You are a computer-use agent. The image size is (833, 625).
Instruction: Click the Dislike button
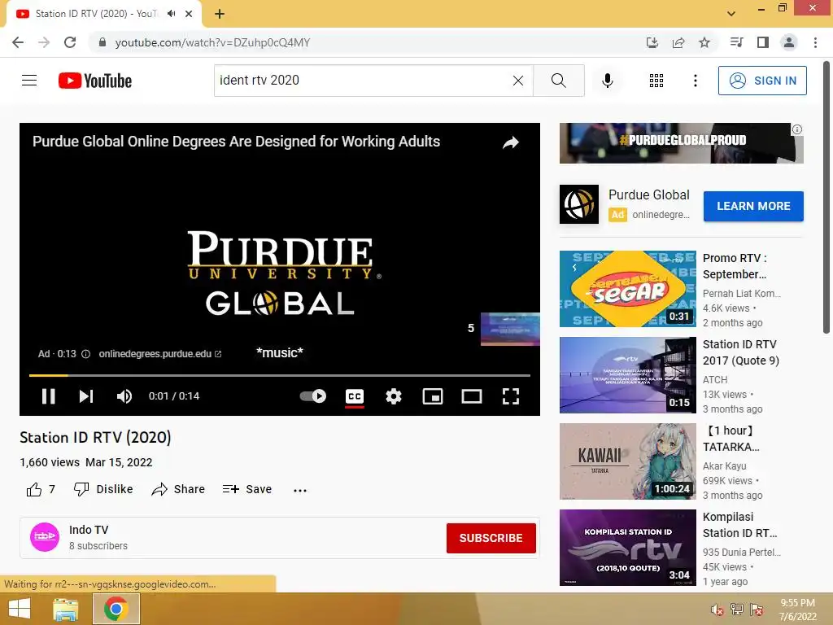tap(103, 489)
